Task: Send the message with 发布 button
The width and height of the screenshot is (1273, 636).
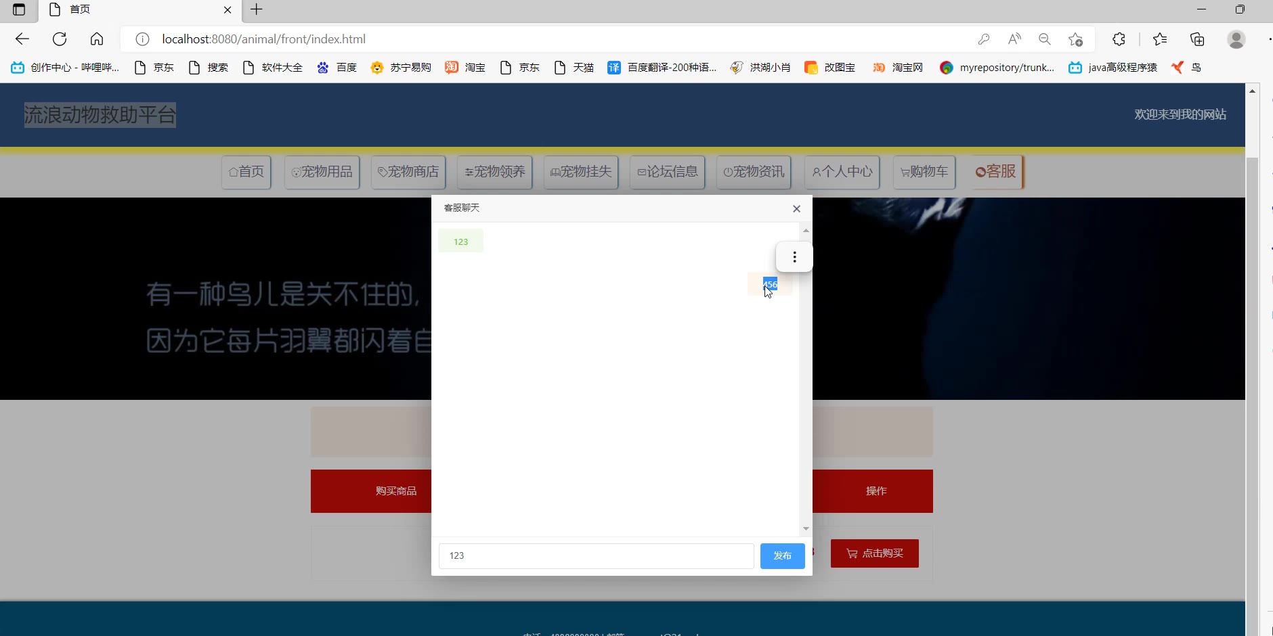Action: (x=782, y=555)
